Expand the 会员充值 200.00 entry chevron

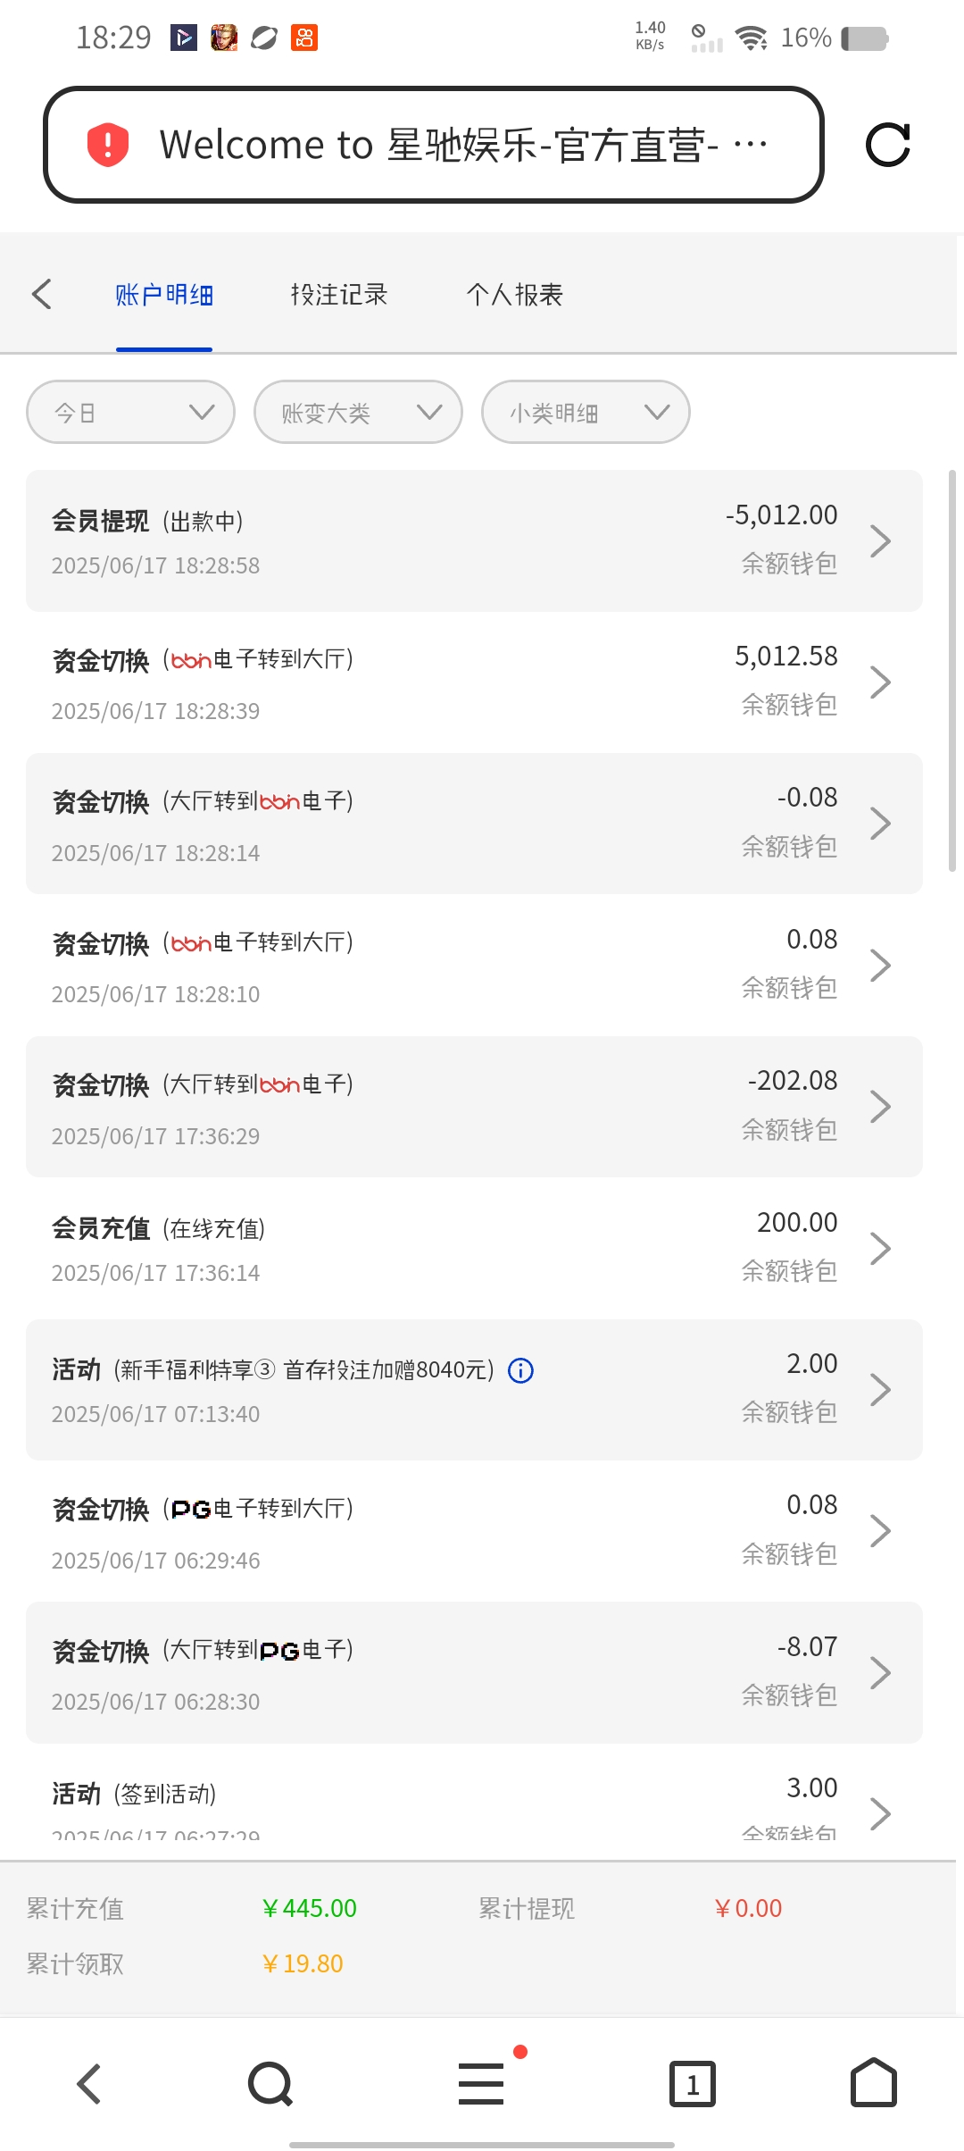(x=880, y=1248)
